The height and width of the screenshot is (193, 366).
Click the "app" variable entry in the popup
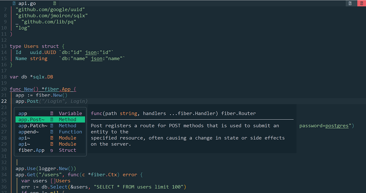coord(23,113)
